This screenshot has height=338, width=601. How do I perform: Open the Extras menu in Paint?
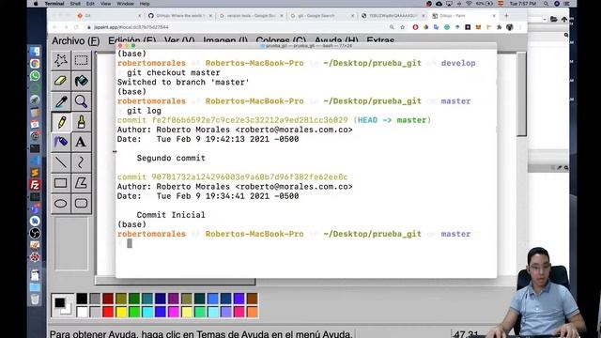(x=380, y=40)
